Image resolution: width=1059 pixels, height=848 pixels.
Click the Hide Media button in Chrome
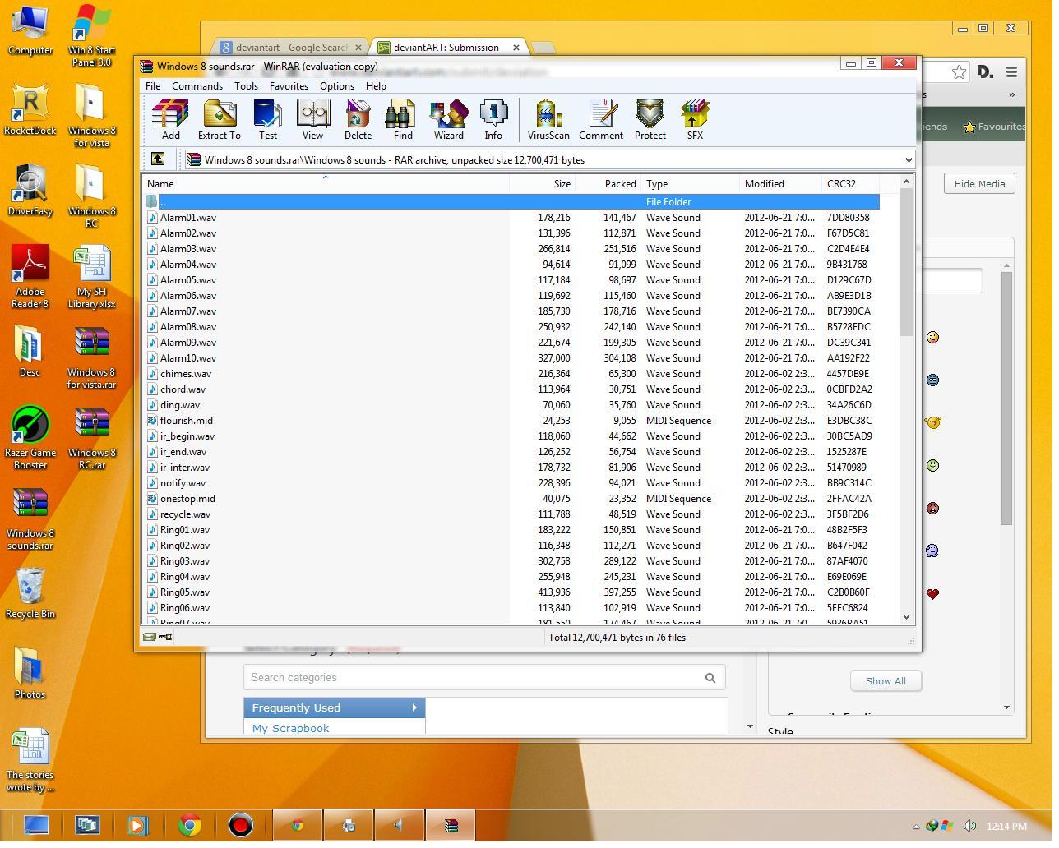tap(979, 184)
